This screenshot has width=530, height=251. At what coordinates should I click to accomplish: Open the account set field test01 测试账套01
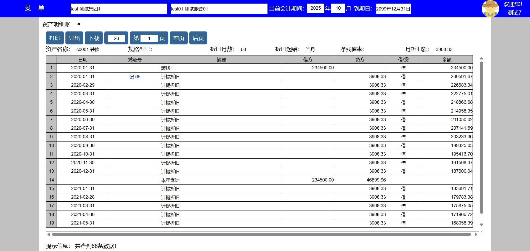click(219, 9)
